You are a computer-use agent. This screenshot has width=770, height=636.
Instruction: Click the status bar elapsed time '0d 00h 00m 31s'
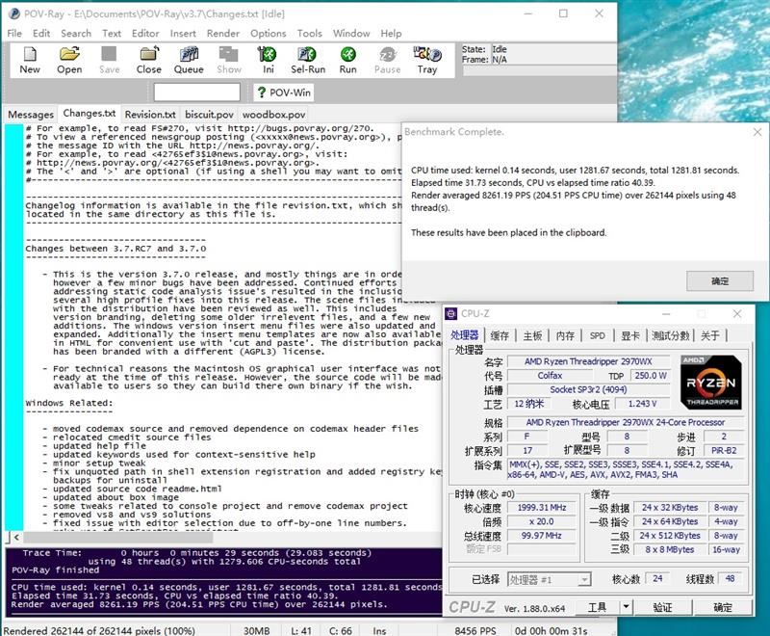(551, 630)
